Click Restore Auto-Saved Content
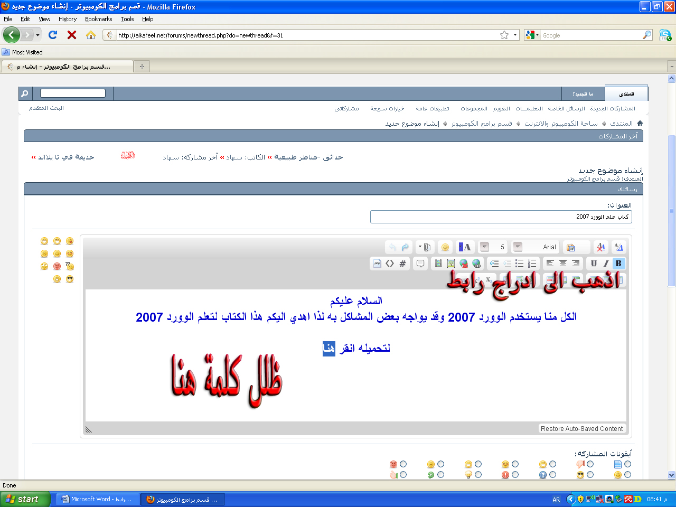This screenshot has height=507, width=676. [x=581, y=429]
